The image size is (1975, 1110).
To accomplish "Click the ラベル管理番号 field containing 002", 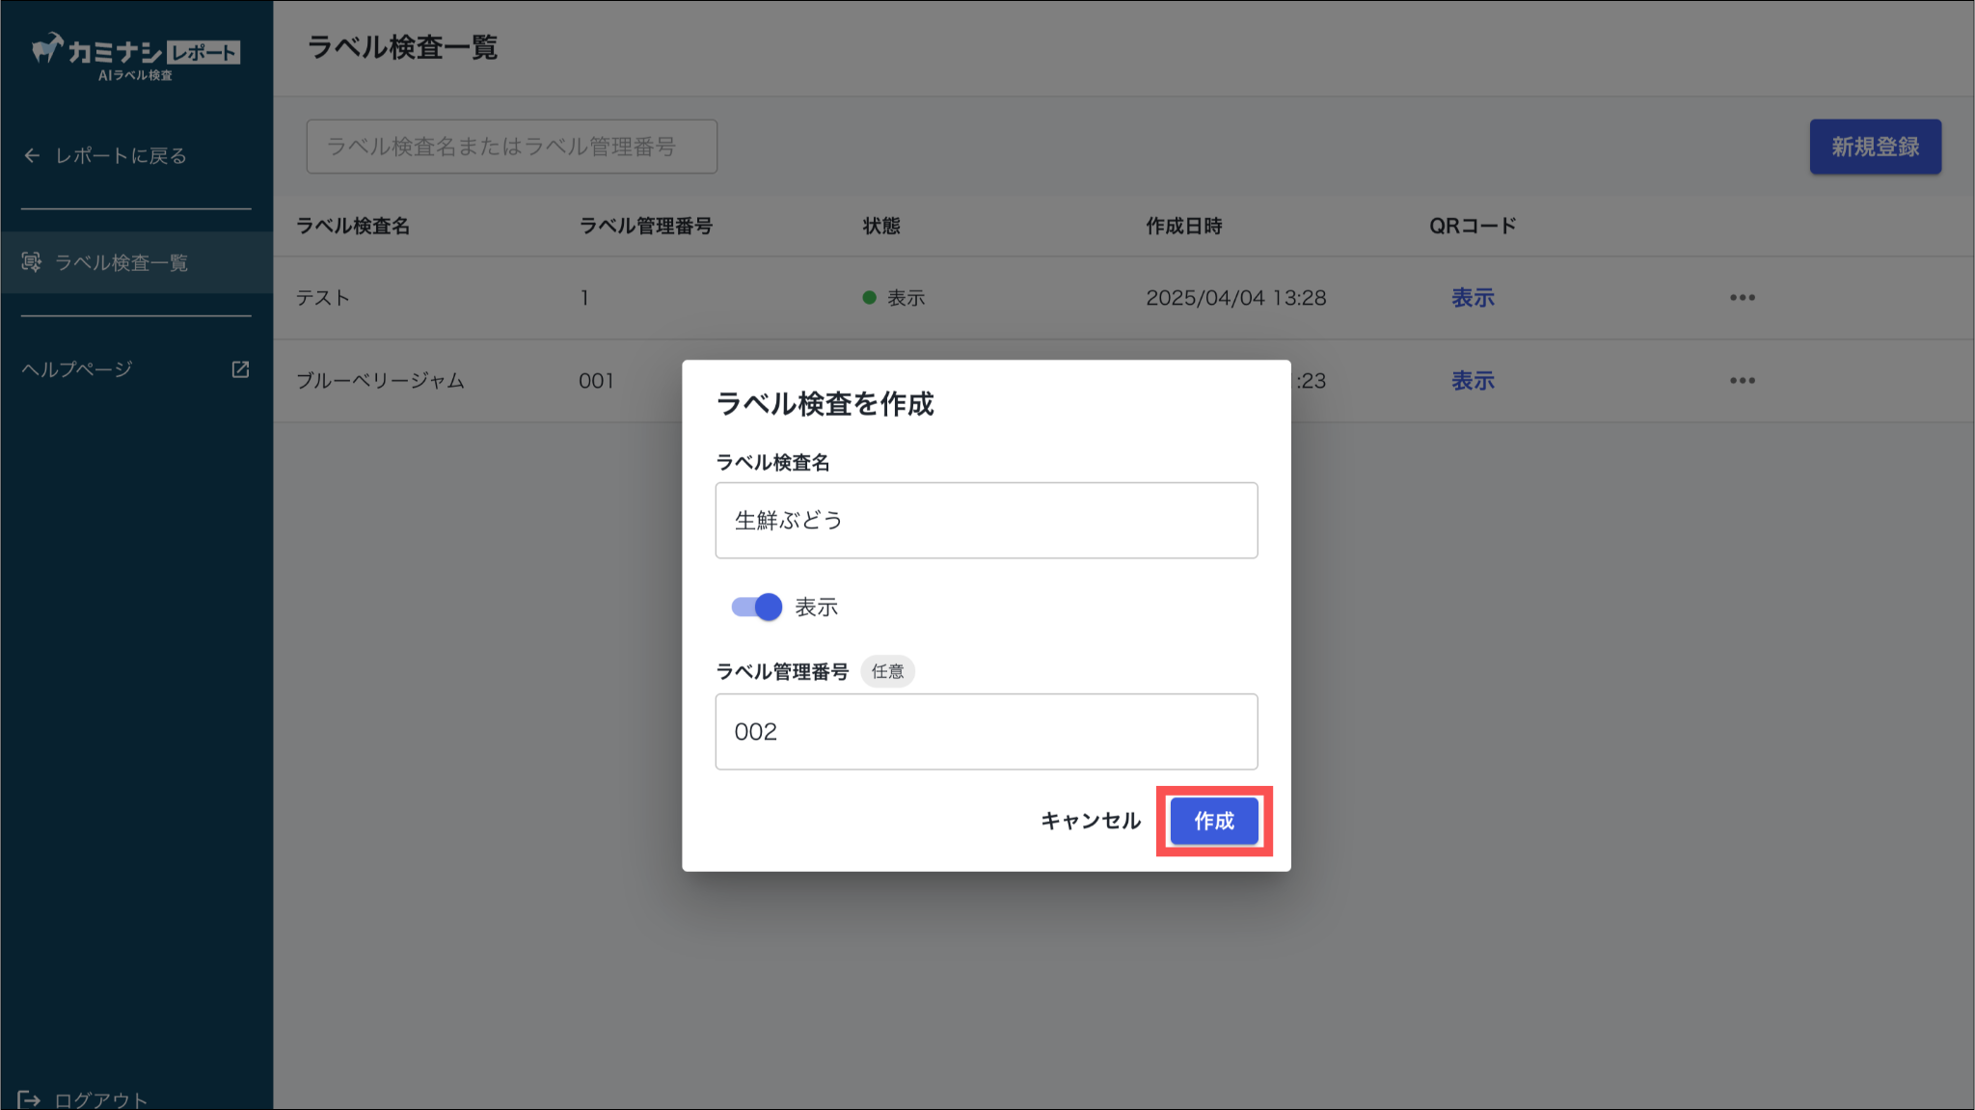I will [986, 732].
